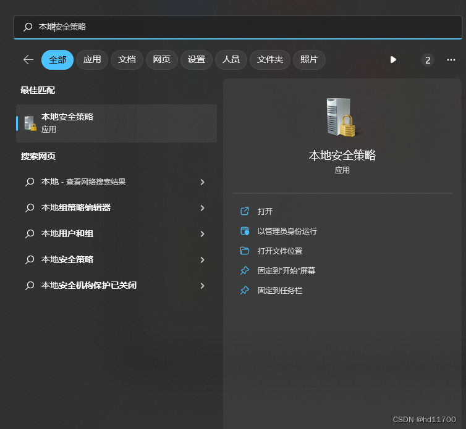Expand chevron for 本地 - 查看网络搜索结果
466x429 pixels.
coord(202,182)
